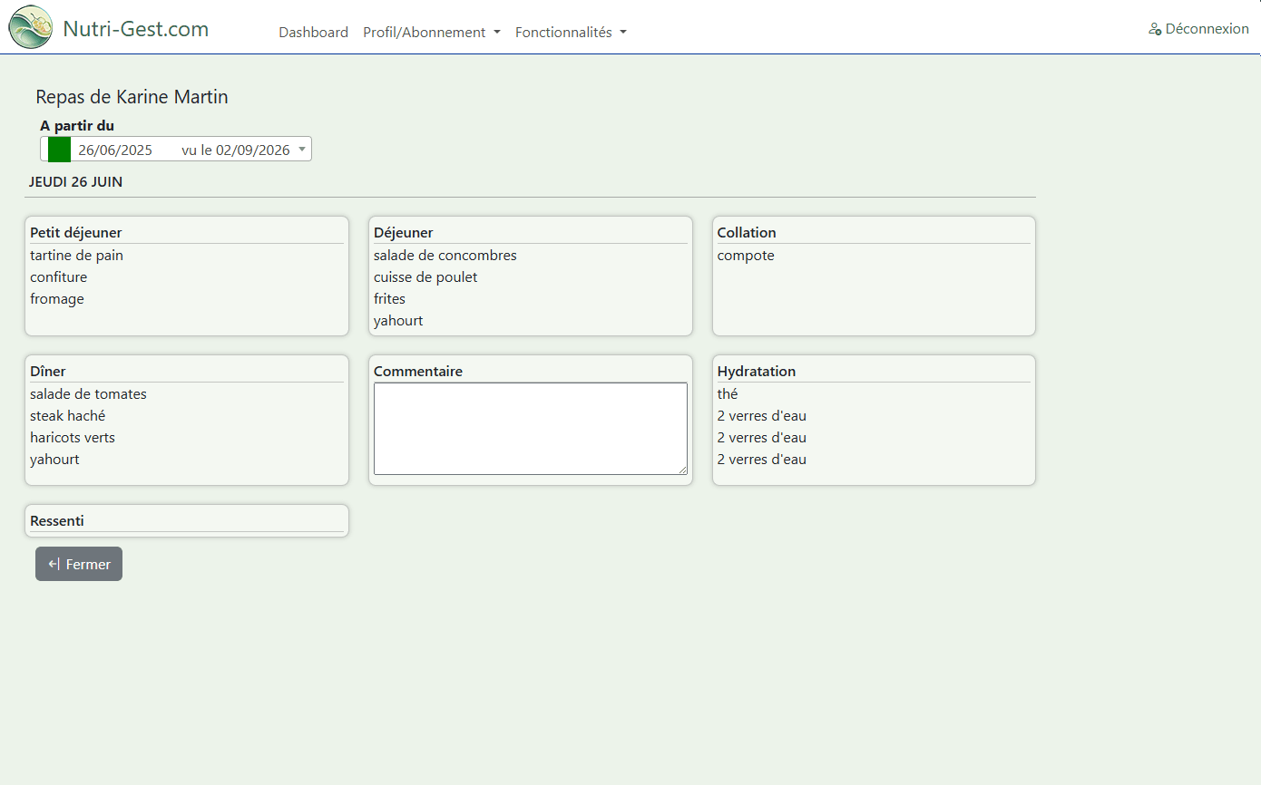1261x785 pixels.
Task: Click the cuisse de poulet entry
Action: click(x=425, y=277)
